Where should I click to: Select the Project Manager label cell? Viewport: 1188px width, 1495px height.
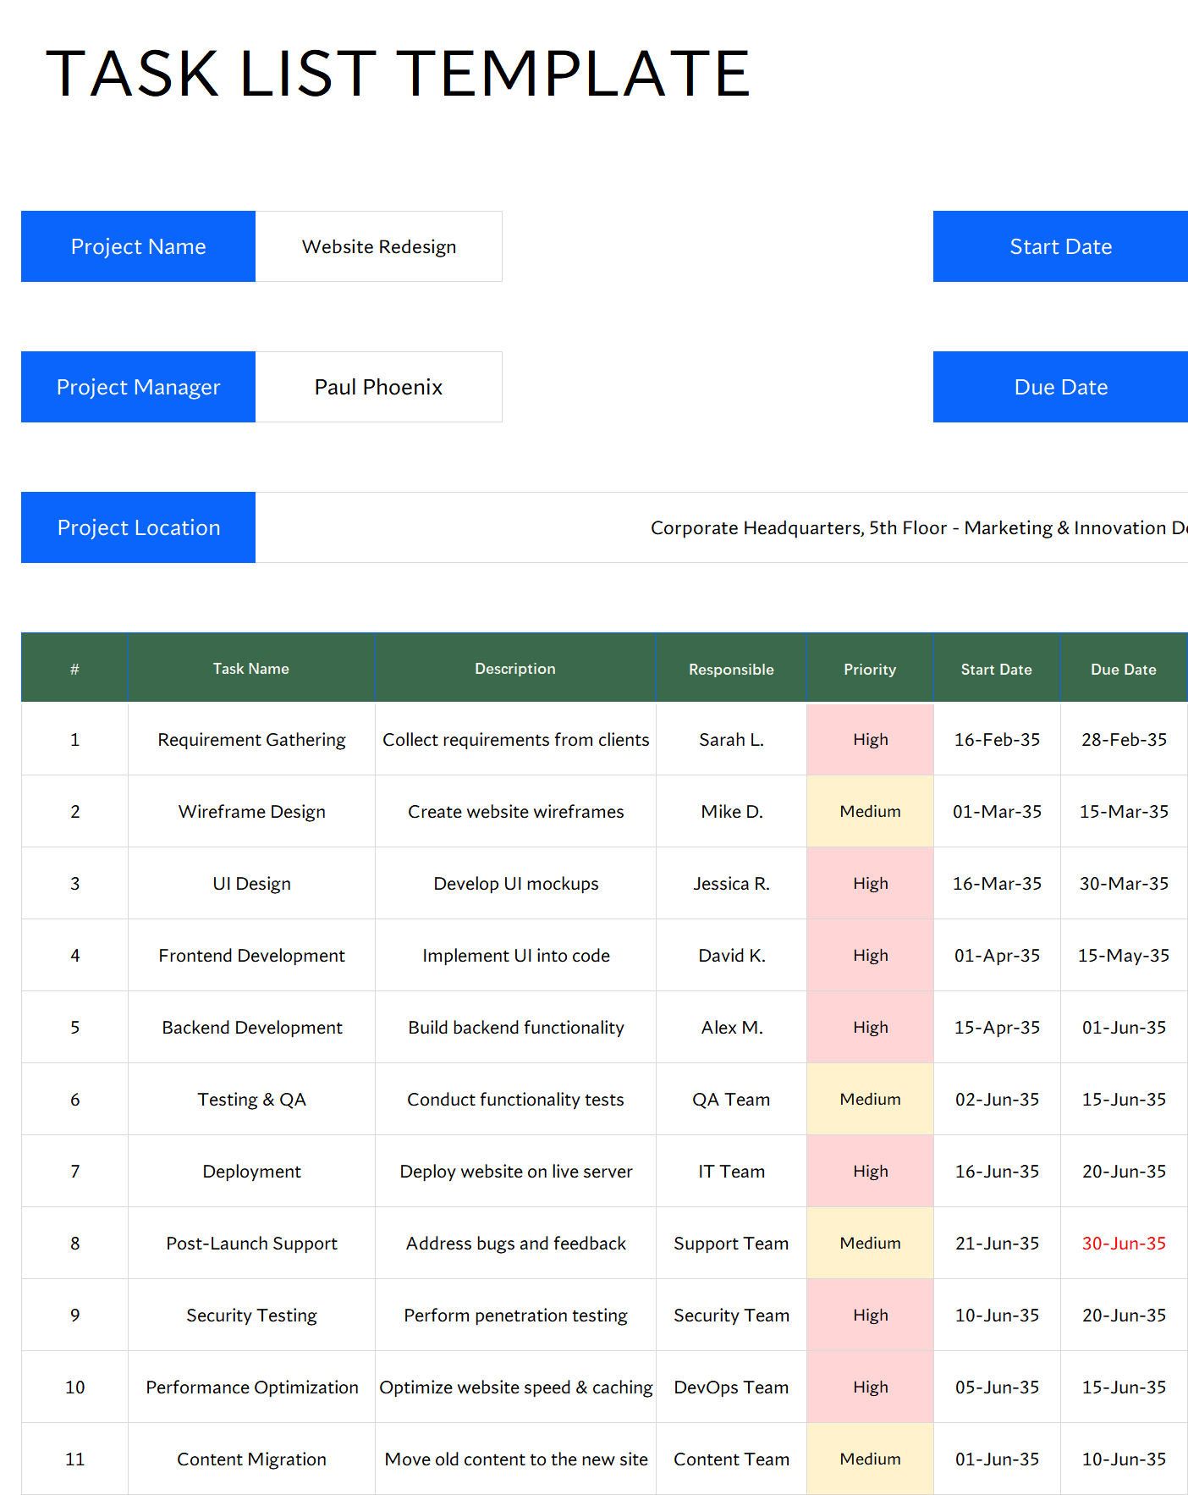click(138, 387)
